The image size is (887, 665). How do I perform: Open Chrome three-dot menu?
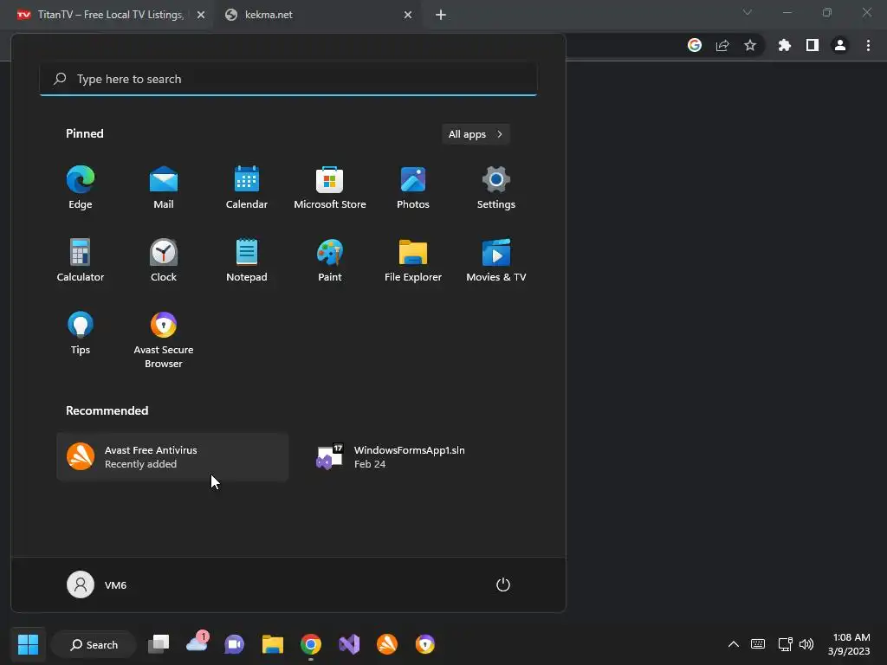(868, 45)
